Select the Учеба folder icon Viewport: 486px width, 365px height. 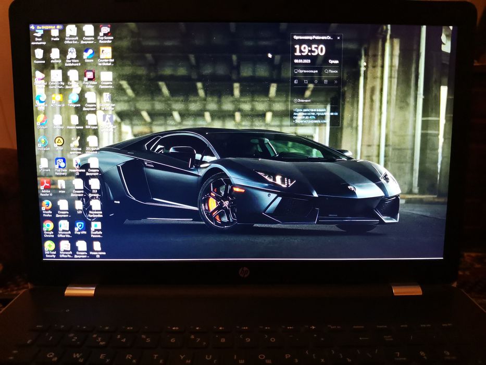(55, 35)
